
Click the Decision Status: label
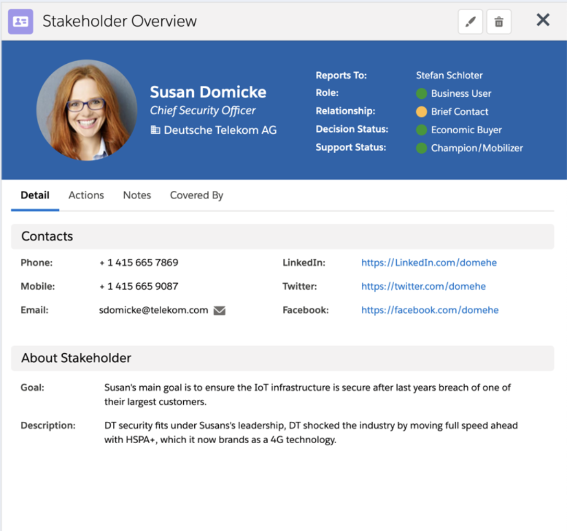coord(352,129)
